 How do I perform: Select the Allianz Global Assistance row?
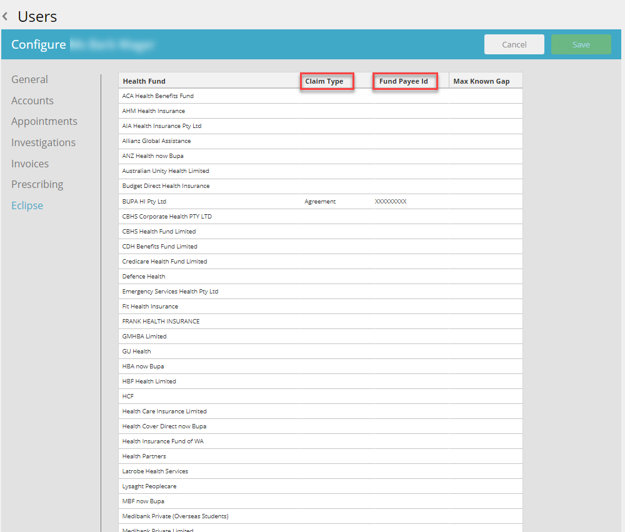tap(321, 141)
